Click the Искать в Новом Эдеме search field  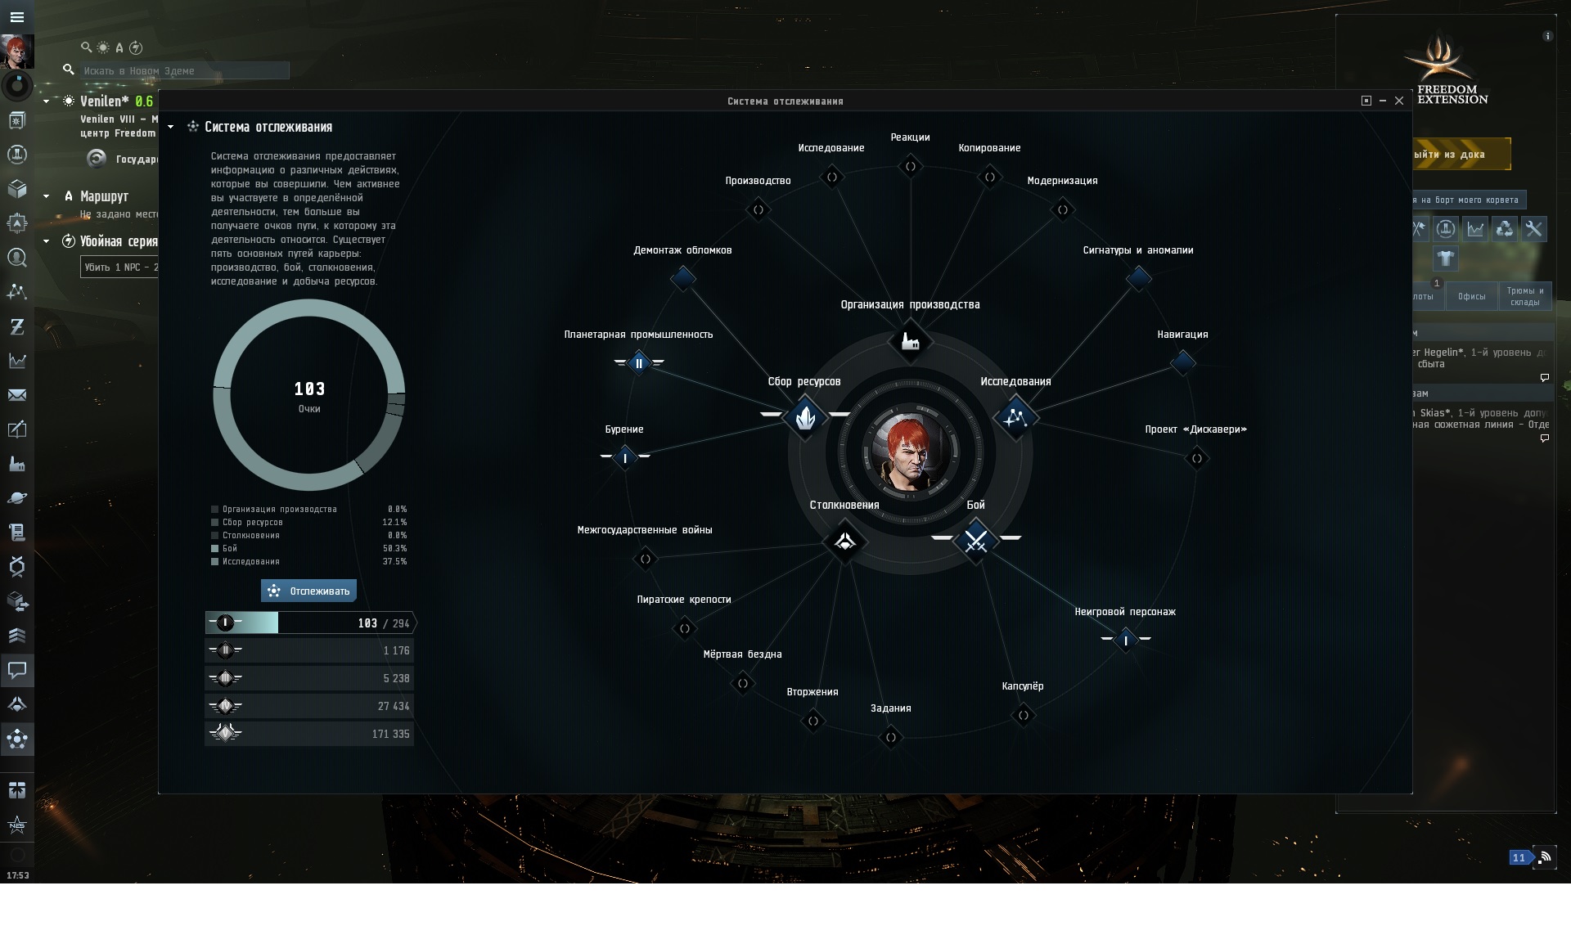click(184, 70)
